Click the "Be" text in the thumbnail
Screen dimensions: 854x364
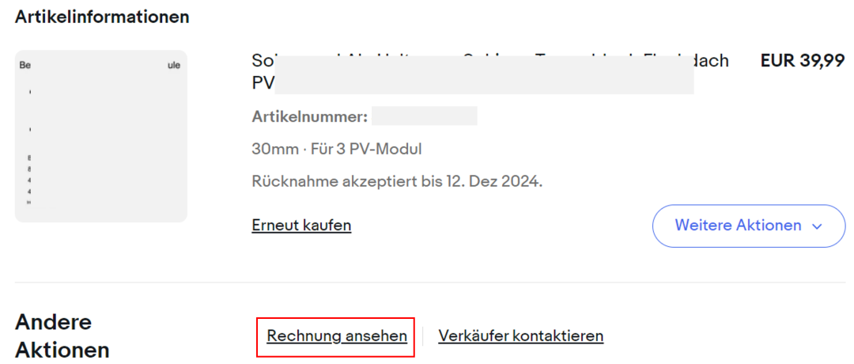(x=25, y=66)
